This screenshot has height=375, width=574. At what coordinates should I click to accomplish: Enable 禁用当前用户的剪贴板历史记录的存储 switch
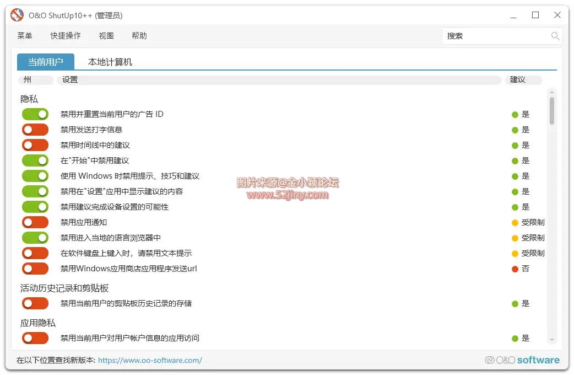click(x=35, y=303)
